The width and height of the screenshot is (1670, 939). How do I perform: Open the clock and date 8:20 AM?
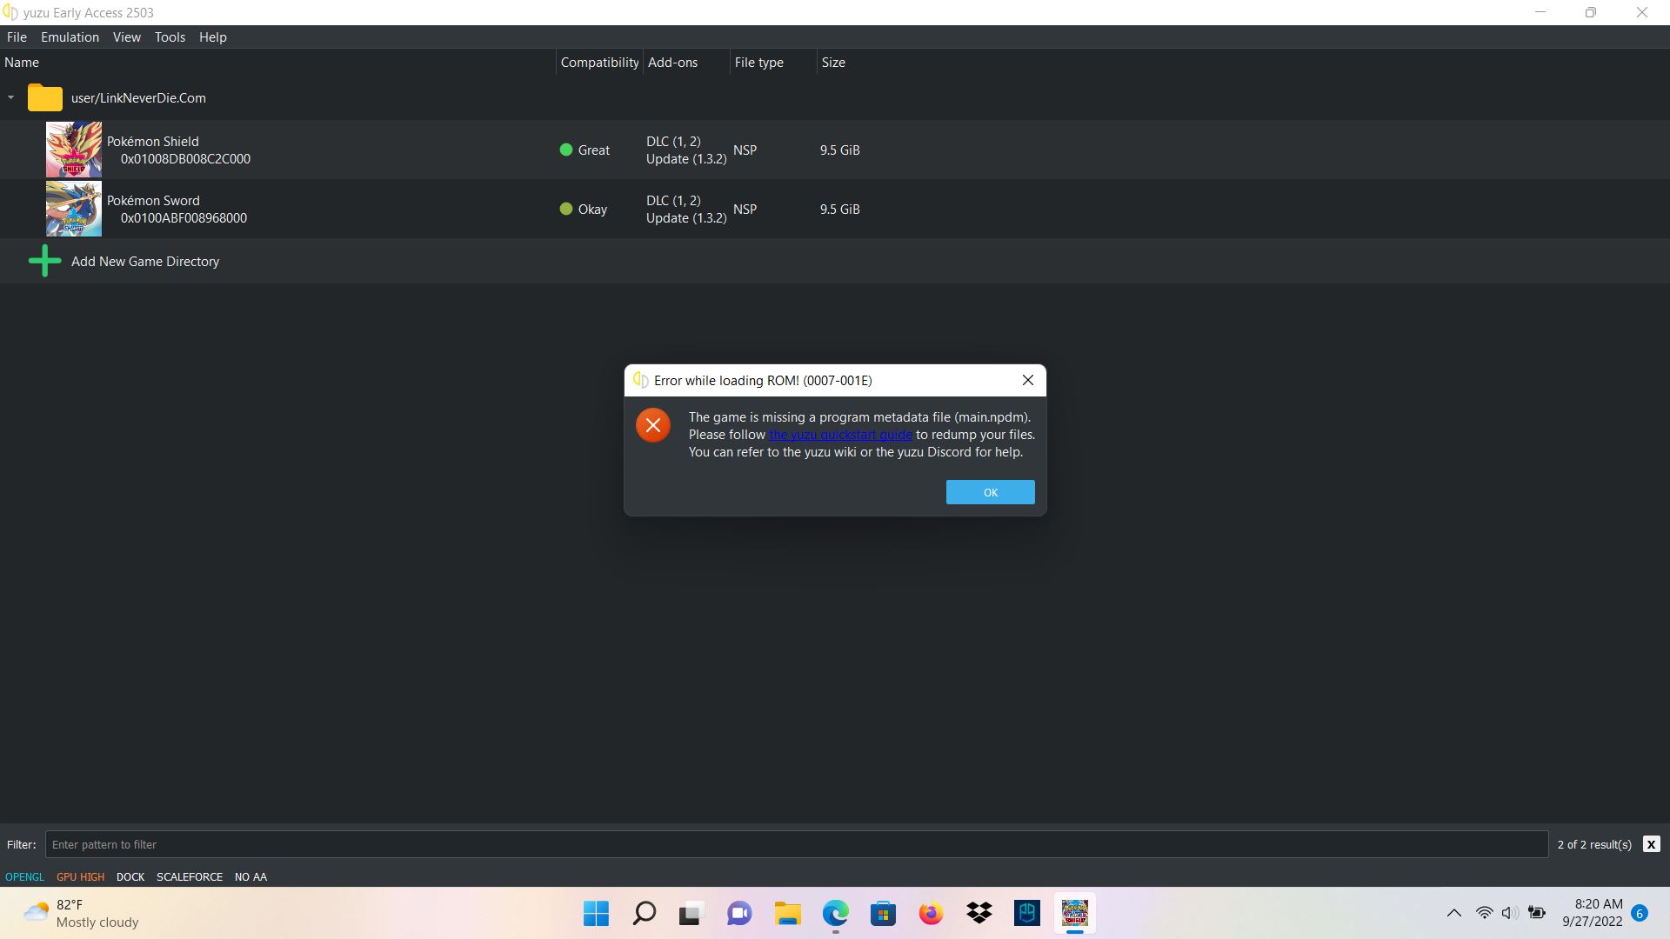[1592, 913]
